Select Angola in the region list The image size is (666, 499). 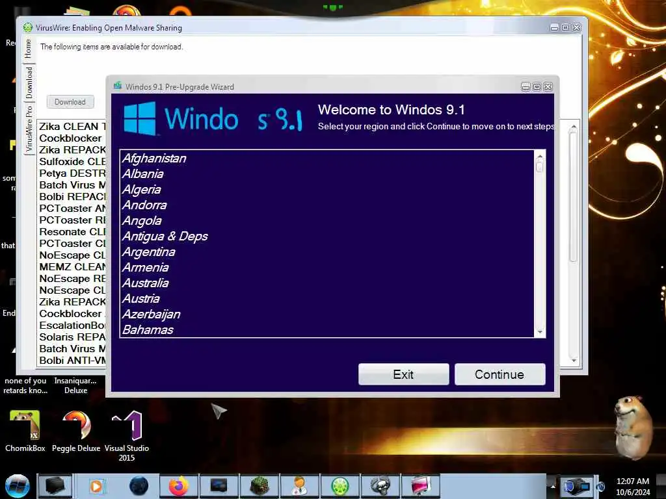click(x=327, y=221)
